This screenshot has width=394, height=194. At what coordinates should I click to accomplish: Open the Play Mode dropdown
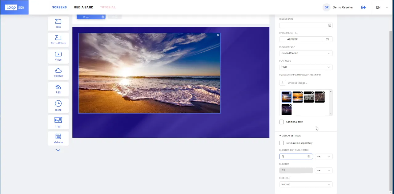306,67
